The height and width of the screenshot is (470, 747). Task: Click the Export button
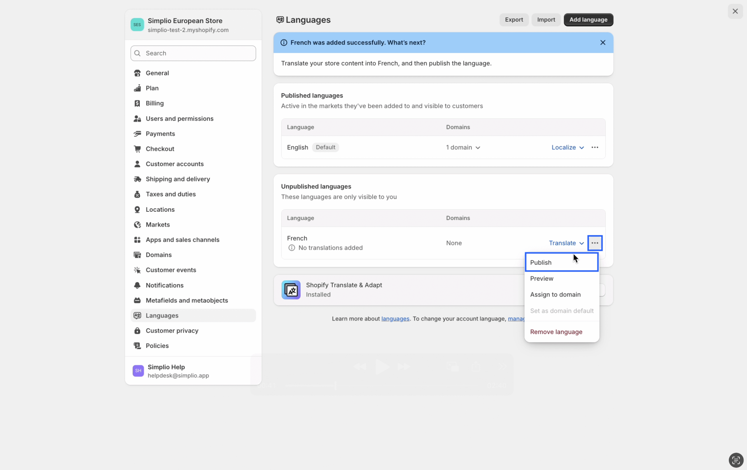pos(514,20)
